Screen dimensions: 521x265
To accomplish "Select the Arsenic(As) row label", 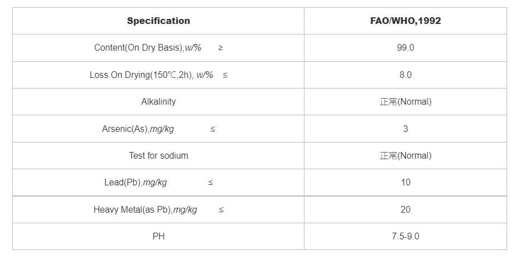I will click(x=137, y=129).
